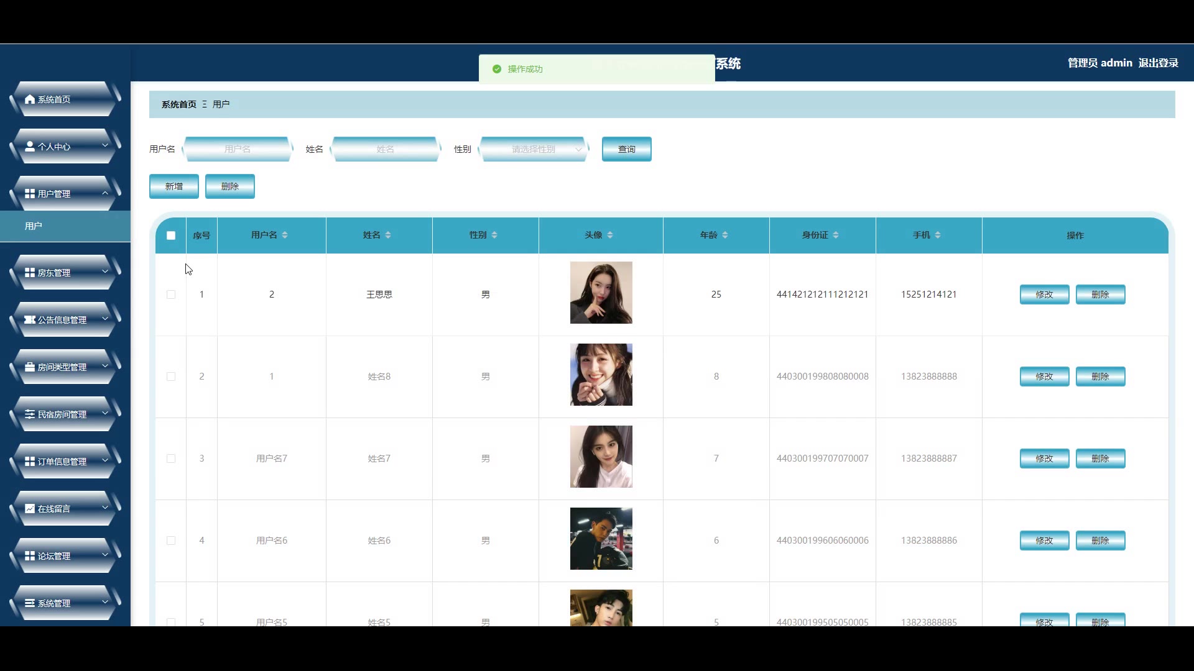
Task: Click the briefcase icon beside 房间类型管理
Action: [29, 367]
